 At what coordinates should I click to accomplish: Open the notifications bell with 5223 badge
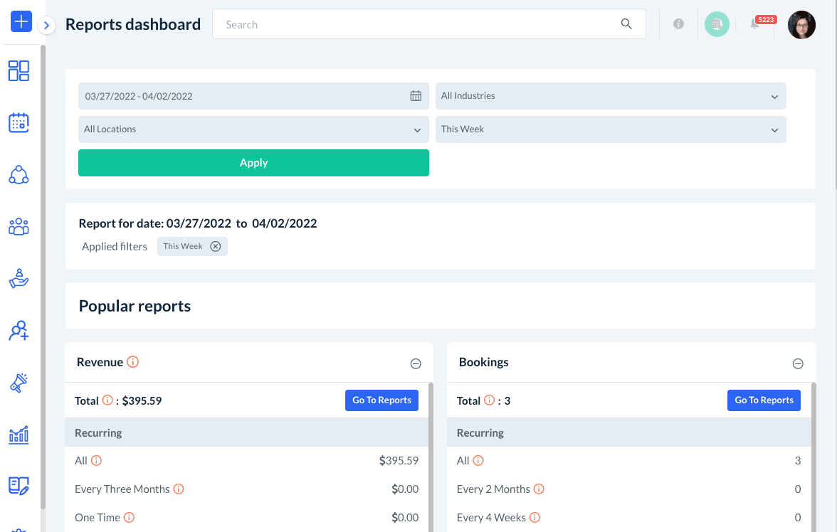[x=755, y=24]
